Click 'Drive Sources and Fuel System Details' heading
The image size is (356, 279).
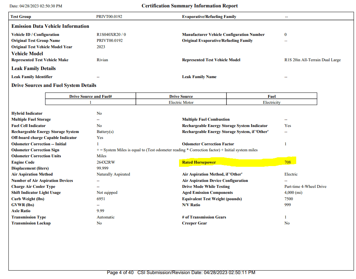54,85
